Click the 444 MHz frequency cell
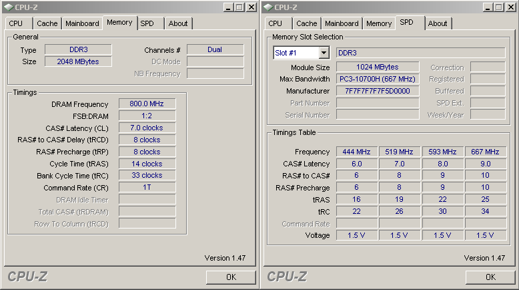The height and width of the screenshot is (290, 519). [357, 152]
